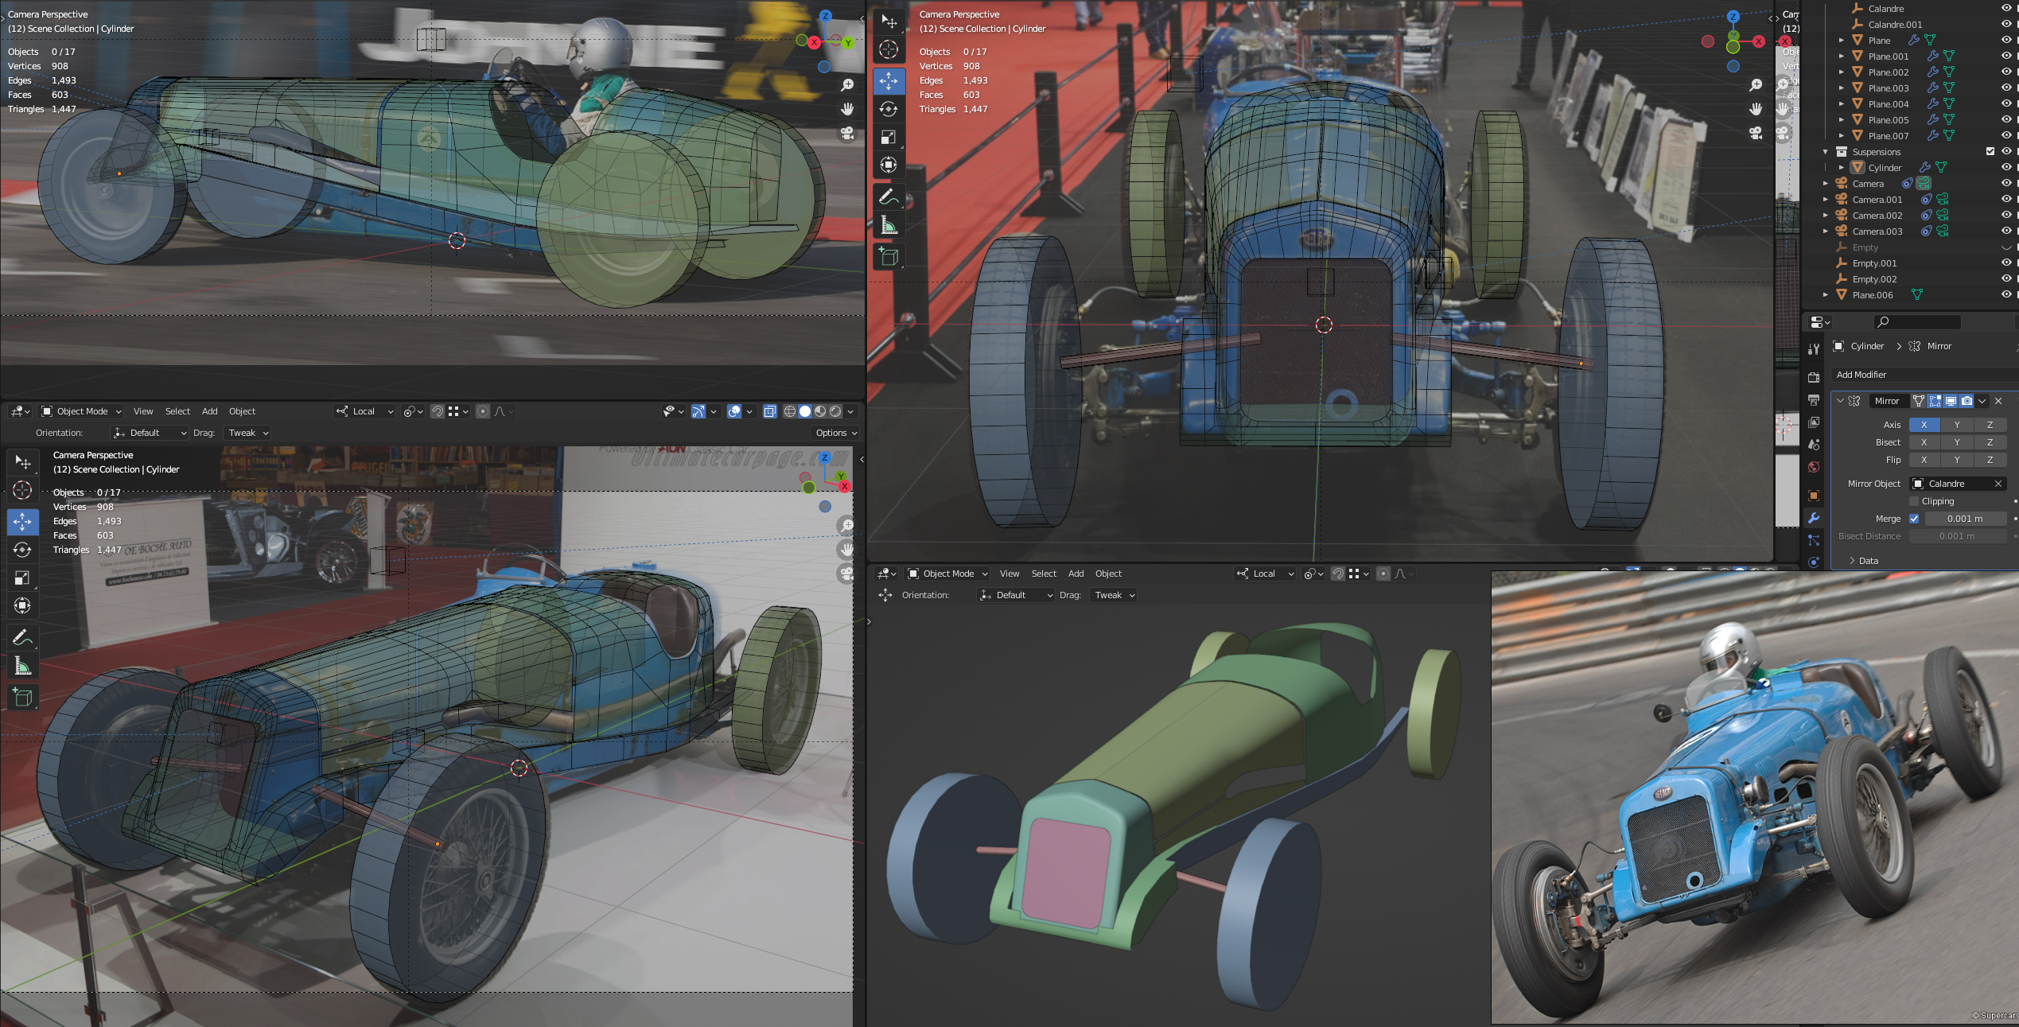Enable the Clipping checkbox

click(1914, 501)
